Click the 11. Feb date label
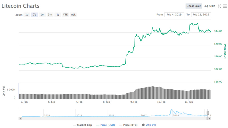 189,102
